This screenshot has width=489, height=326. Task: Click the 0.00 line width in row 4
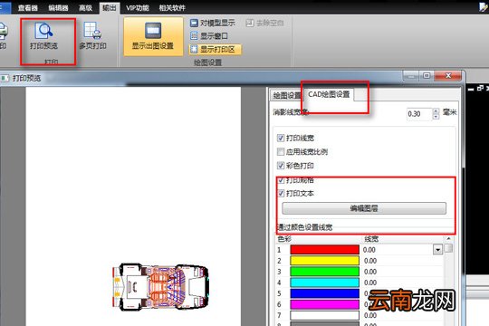pos(370,283)
